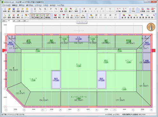Open the 表示(V) menu
This screenshot has height=117, width=158.
22,5
